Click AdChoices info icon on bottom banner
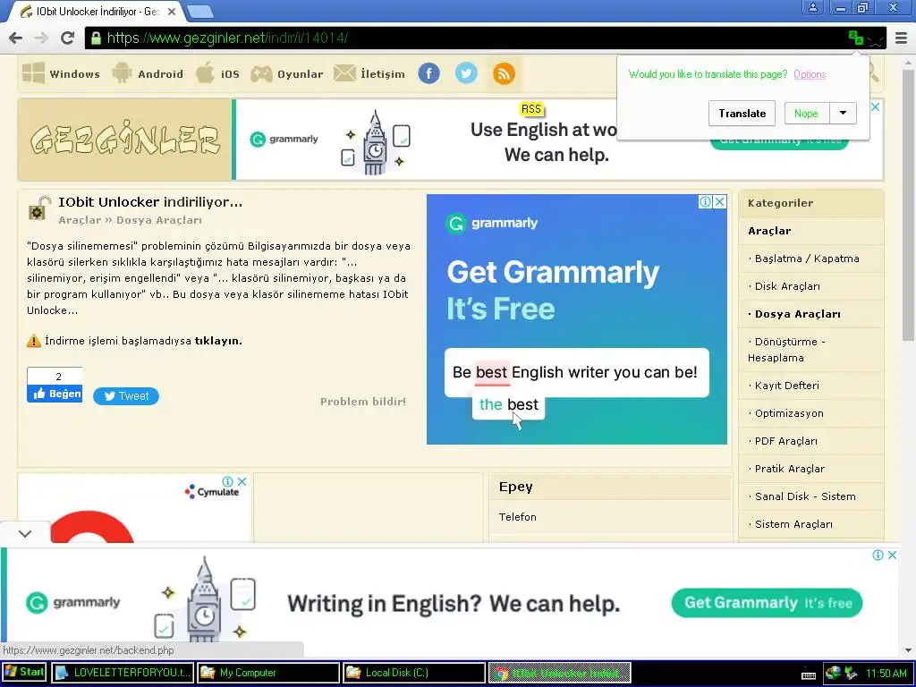 878,555
